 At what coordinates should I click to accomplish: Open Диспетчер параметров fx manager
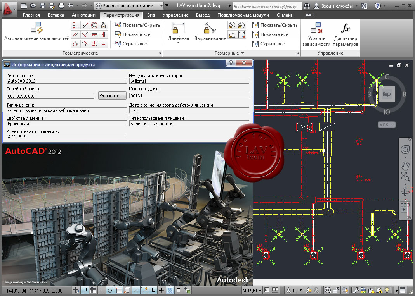tap(346, 34)
